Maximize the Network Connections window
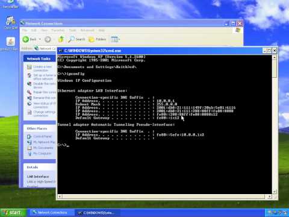This screenshot has width=289, height=217. (x=233, y=24)
